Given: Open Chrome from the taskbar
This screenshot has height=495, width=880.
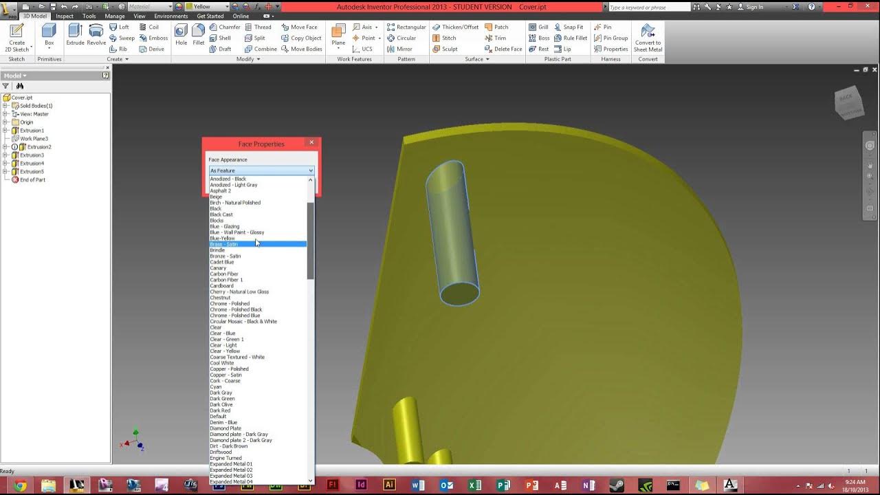Looking at the screenshot, I should pyautogui.click(x=20, y=485).
